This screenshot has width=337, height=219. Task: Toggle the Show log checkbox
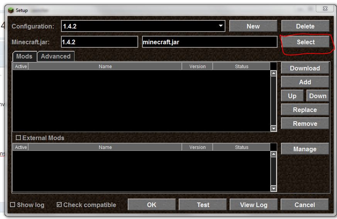13,205
